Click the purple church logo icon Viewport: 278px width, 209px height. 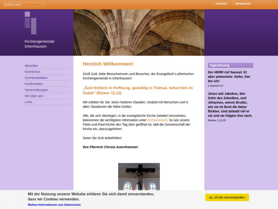click(x=31, y=23)
